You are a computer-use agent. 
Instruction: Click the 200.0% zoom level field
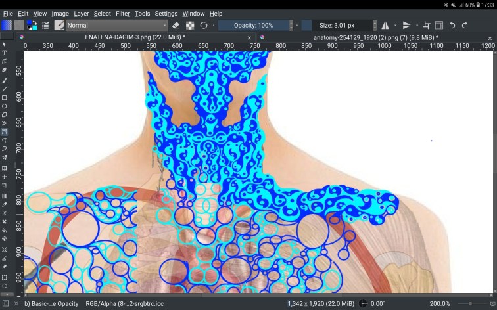(x=440, y=303)
